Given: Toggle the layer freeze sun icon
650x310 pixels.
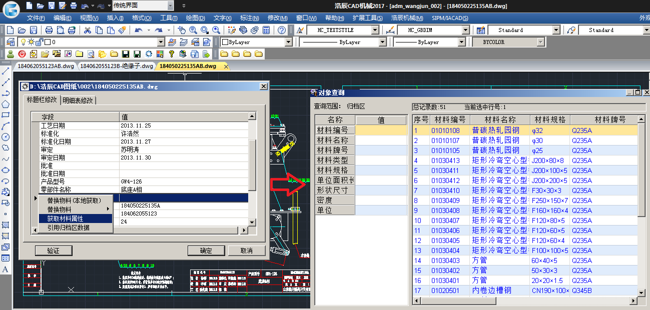Looking at the screenshot, I should tap(31, 42).
